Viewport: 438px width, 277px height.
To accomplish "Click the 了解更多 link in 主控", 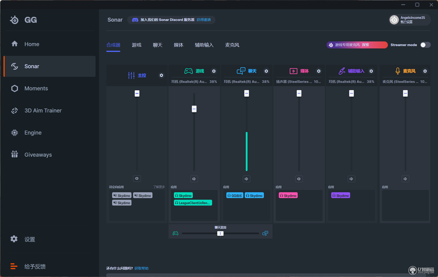I will click(x=159, y=187).
